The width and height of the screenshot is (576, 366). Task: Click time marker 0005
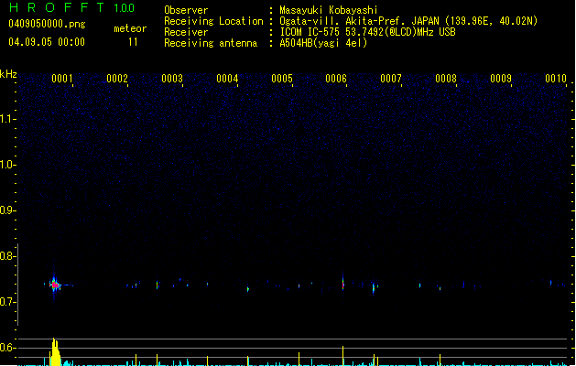282,79
